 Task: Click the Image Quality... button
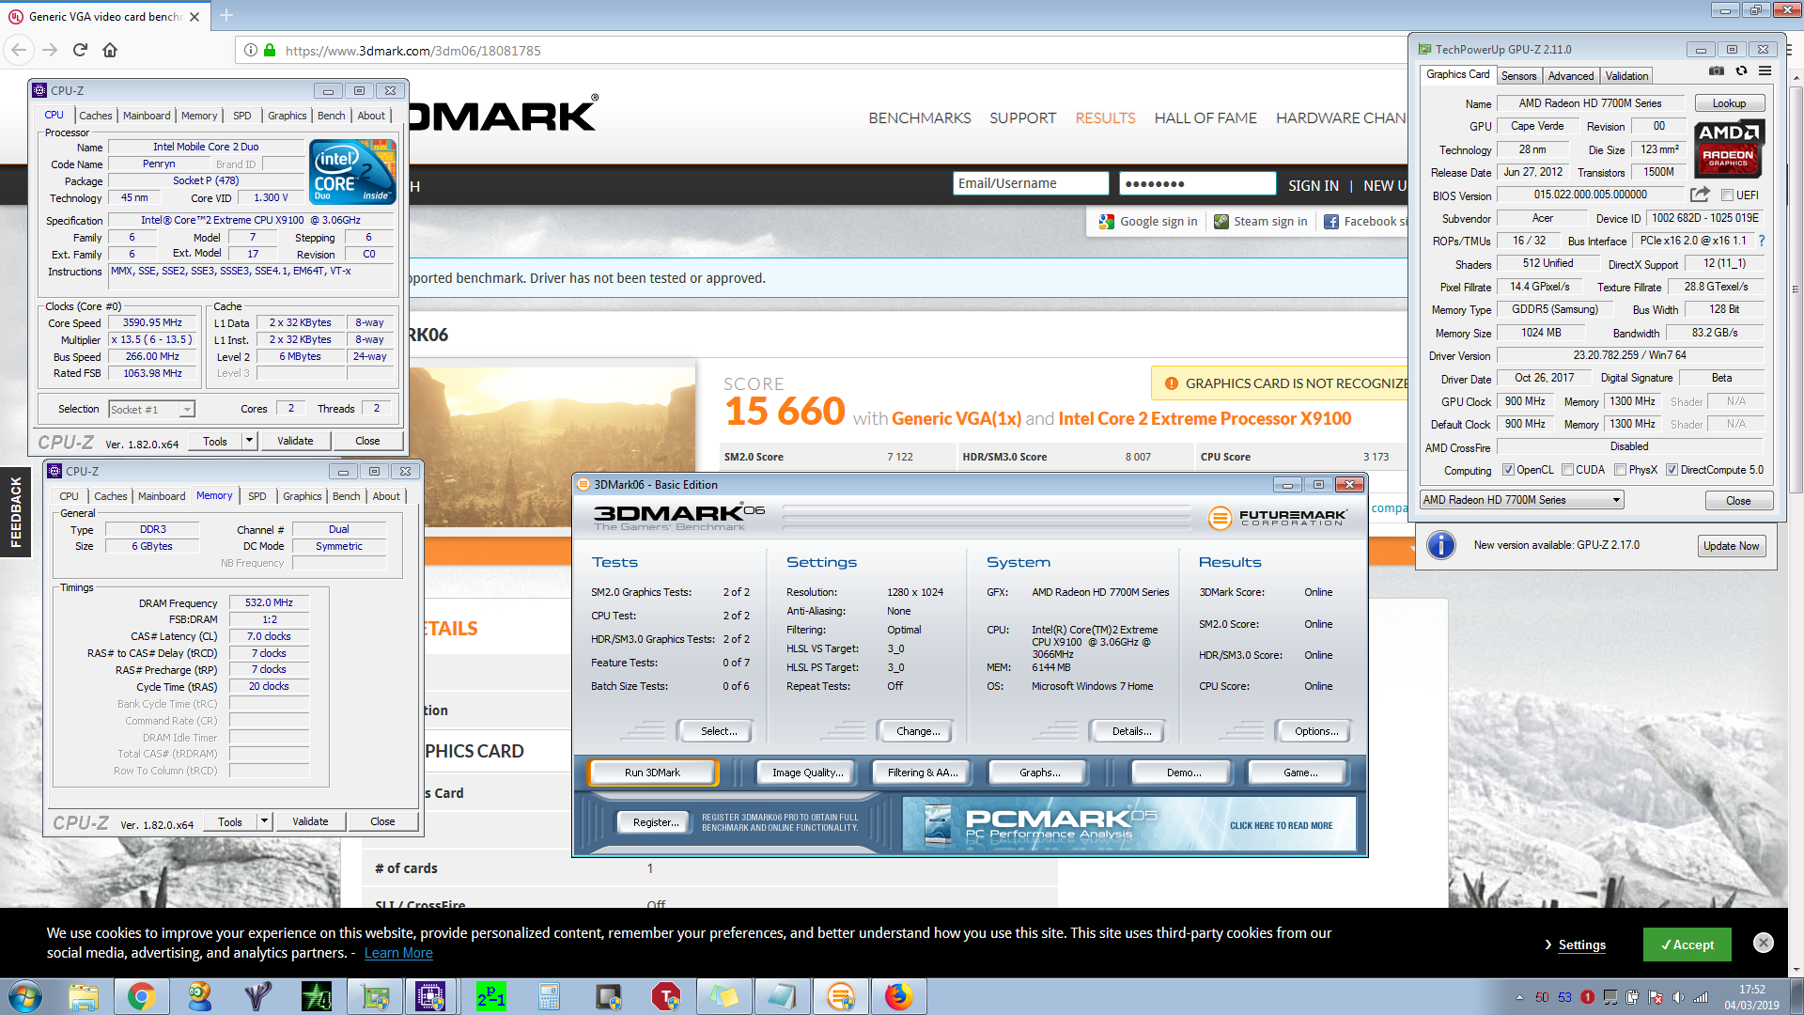[807, 773]
